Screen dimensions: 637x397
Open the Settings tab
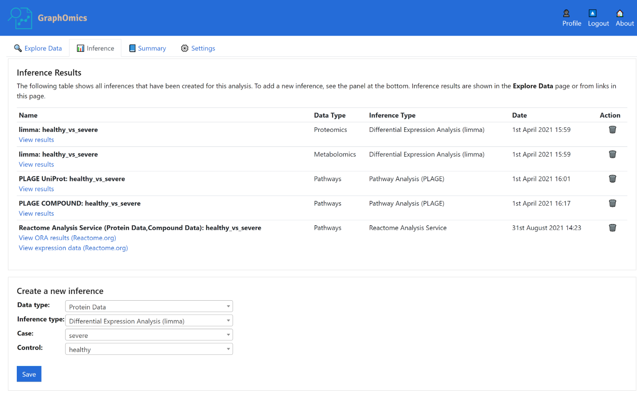click(x=198, y=48)
